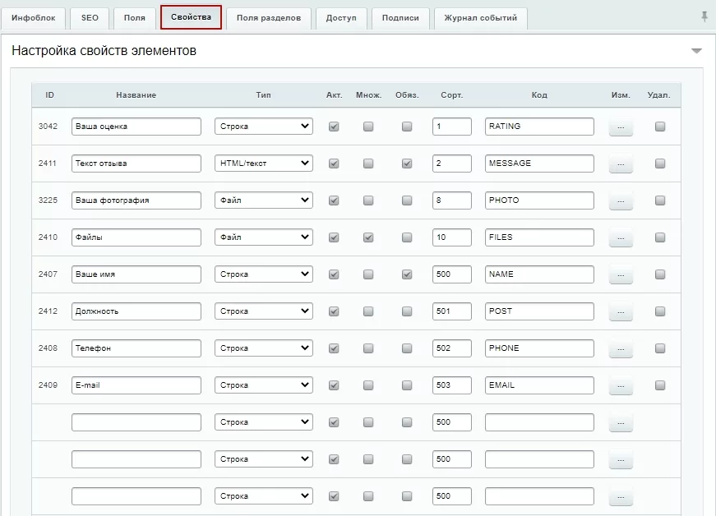Open the type dropdown for Ваша фотография
Screen dimensions: 716x516
(264, 200)
